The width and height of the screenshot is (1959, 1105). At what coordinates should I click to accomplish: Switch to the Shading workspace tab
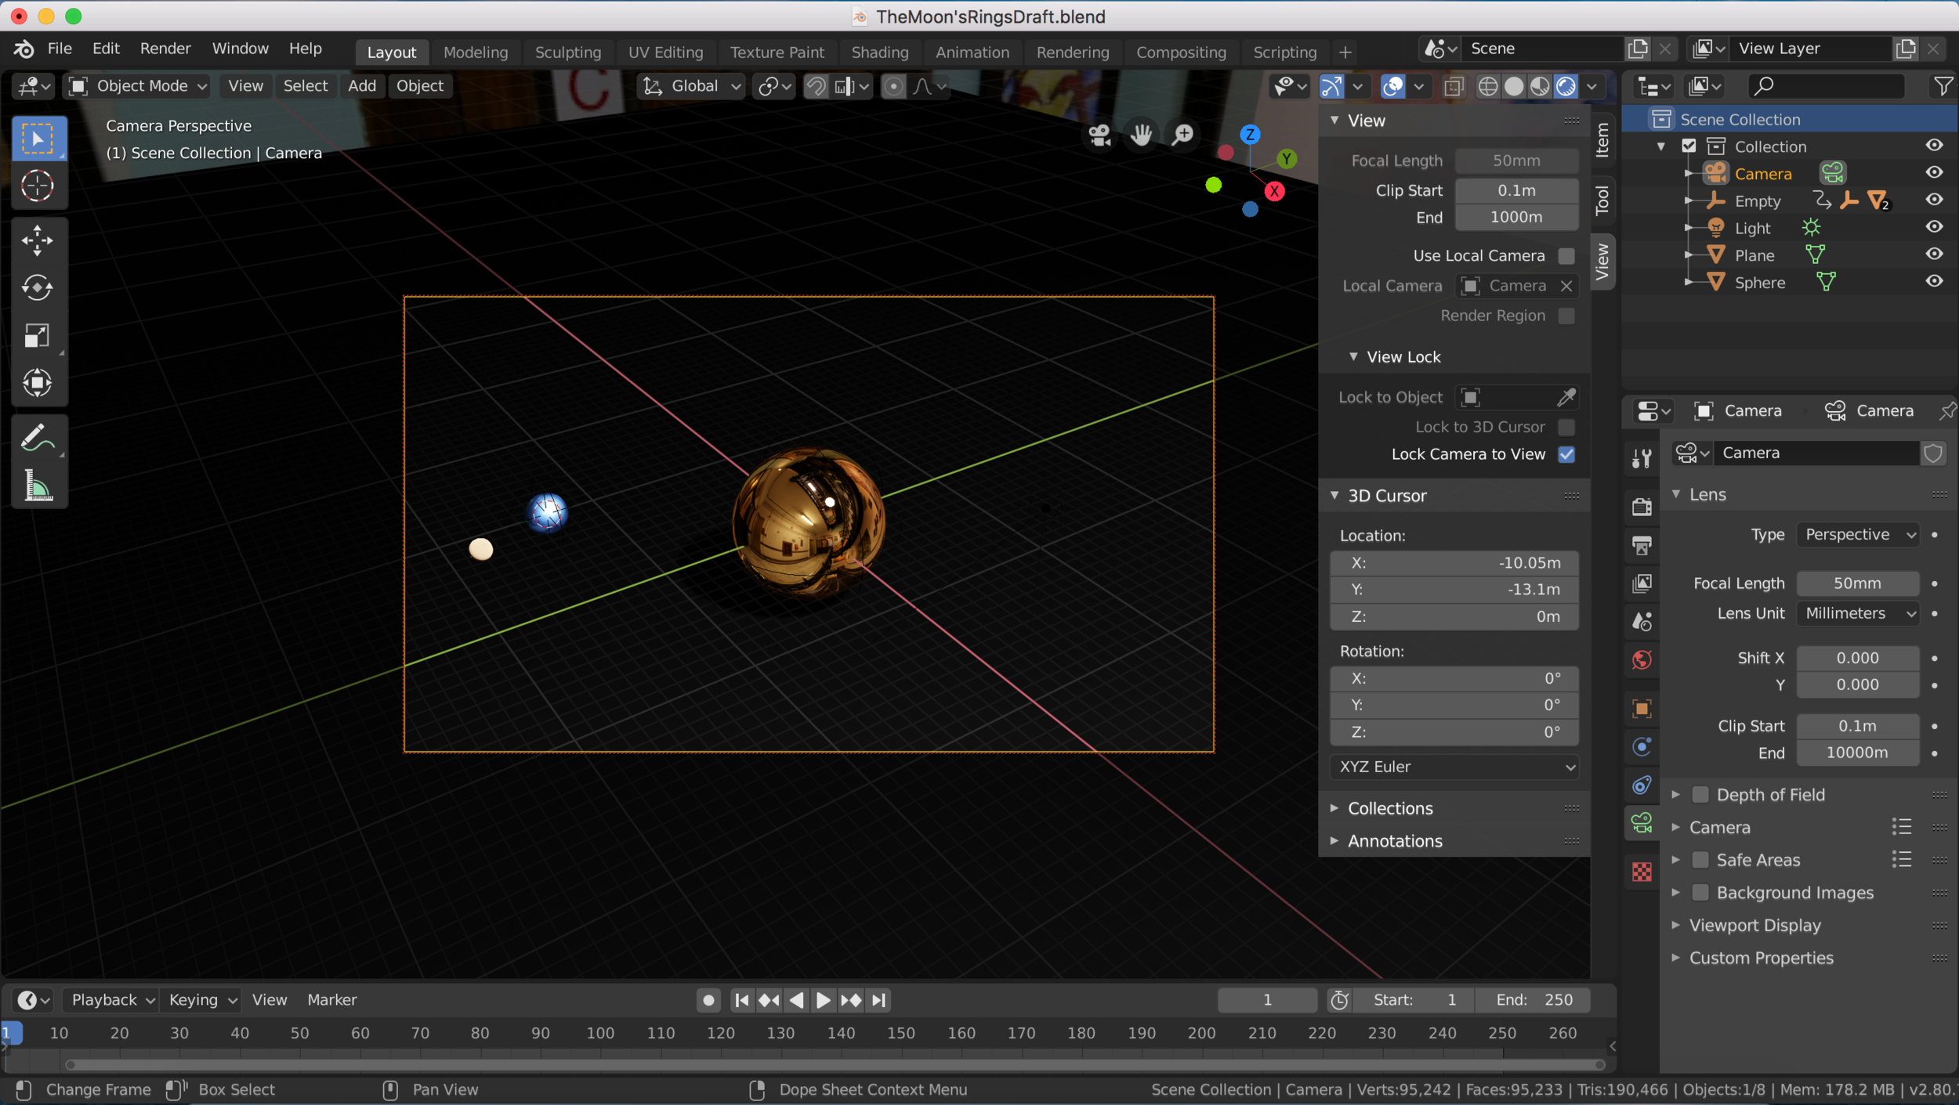tap(879, 52)
